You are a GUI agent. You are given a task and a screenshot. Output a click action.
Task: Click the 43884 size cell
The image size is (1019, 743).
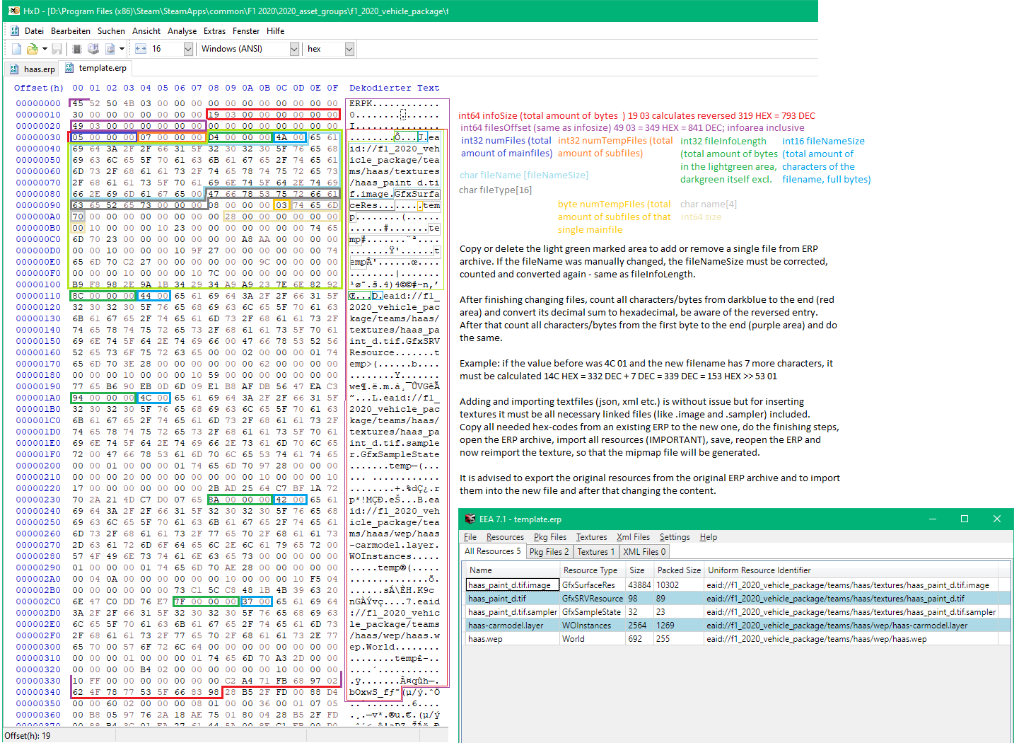click(639, 585)
